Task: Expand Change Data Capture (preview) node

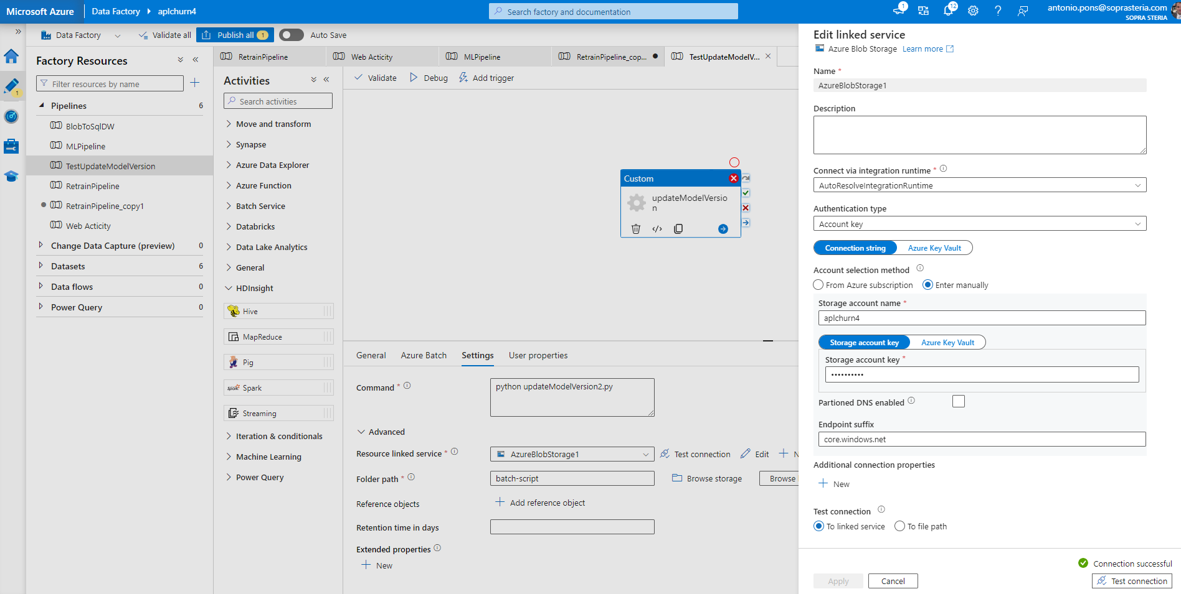Action: click(x=41, y=245)
